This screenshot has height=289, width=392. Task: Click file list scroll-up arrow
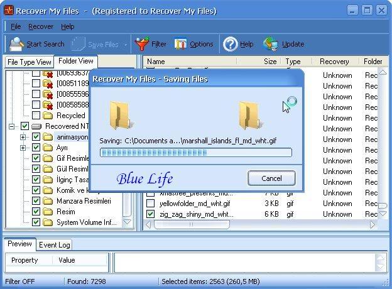(x=383, y=73)
